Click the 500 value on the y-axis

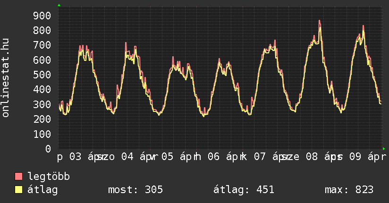(42, 75)
